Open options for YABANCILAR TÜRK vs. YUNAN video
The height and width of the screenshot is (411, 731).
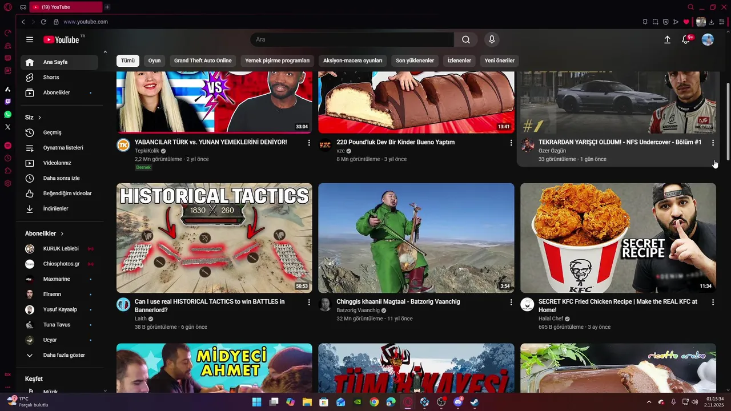(309, 142)
